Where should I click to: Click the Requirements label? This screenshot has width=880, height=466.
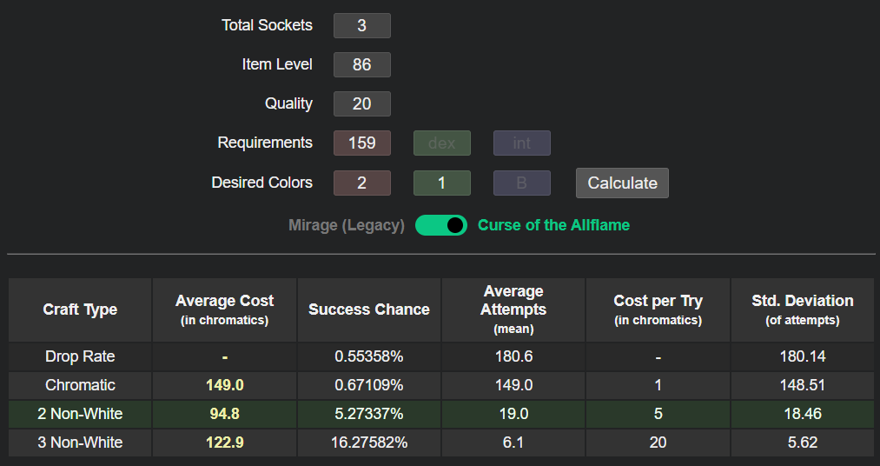265,143
